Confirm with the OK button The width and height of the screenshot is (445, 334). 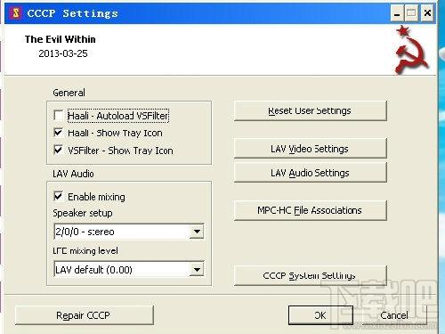coord(320,315)
